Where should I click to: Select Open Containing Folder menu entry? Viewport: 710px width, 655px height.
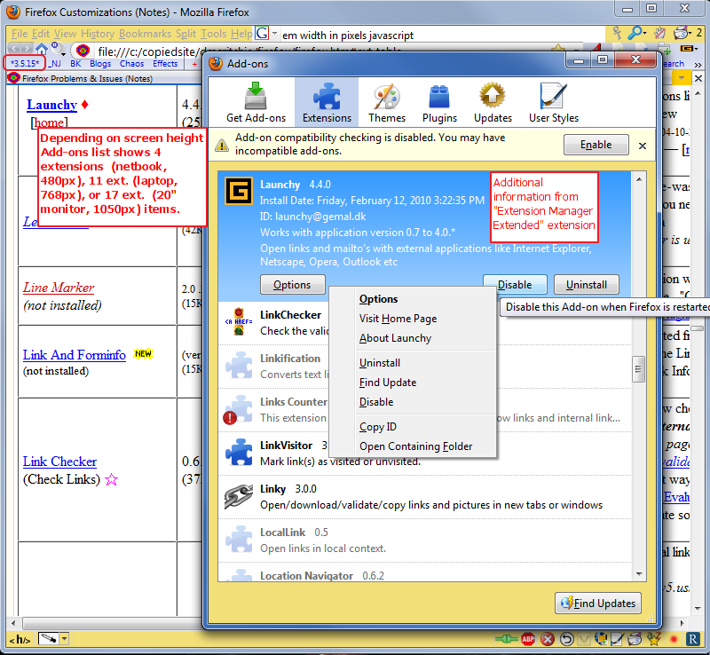click(413, 446)
